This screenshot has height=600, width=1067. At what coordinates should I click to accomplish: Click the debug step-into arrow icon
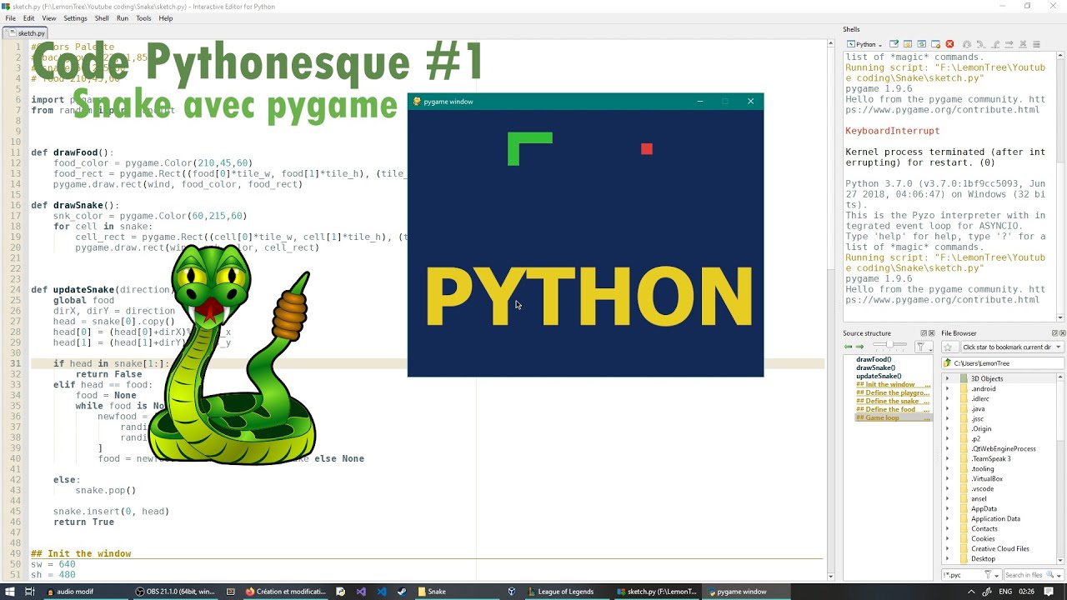pyautogui.click(x=981, y=44)
